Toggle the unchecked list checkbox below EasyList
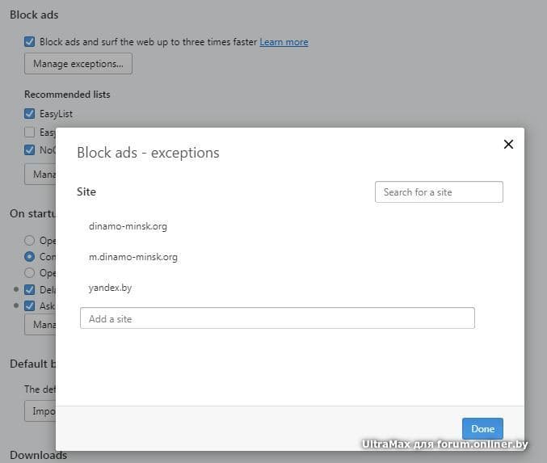Screen dimensions: 547x463 [30, 132]
